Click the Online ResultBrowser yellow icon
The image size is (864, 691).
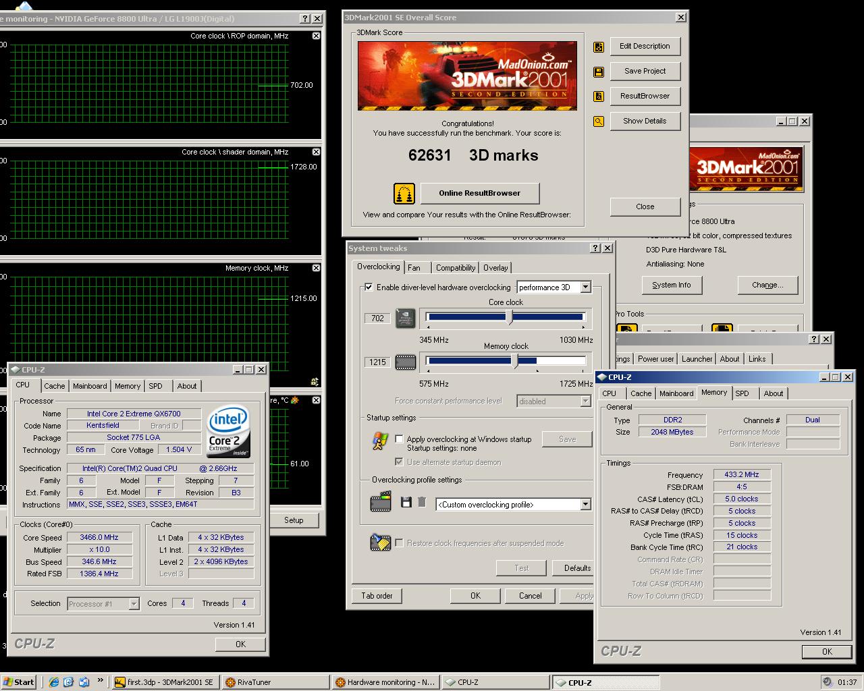404,194
